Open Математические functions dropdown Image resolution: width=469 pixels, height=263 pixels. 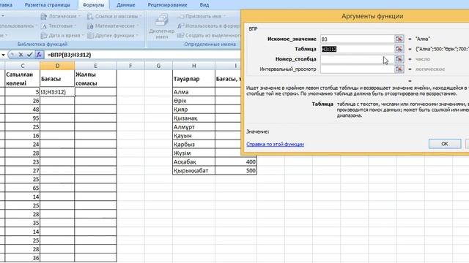(x=113, y=26)
